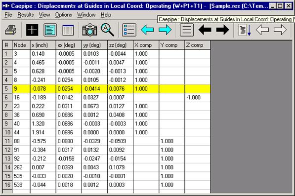Screen dimensions: 295x196
Task: Select the highlighted node 9 cell
Action: coord(21,89)
